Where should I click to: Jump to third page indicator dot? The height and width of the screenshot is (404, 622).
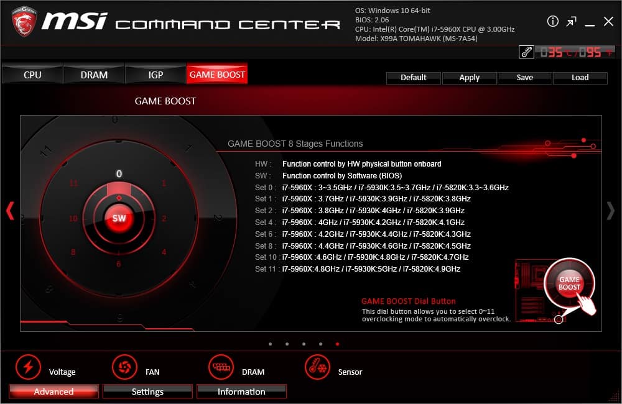304,344
